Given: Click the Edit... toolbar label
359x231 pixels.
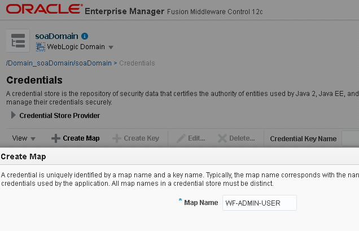Looking at the screenshot, I should click(x=196, y=138).
